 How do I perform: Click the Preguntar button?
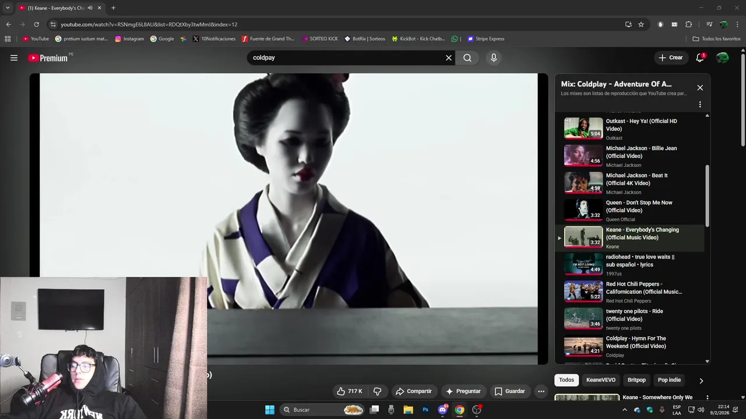tap(463, 391)
